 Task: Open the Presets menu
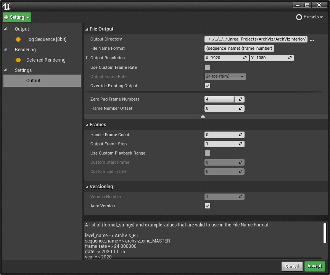(309, 17)
